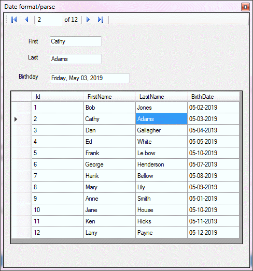This screenshot has width=253, height=271.
Task: Select the BirthDate cell 05-03-2019
Action: click(x=213, y=119)
